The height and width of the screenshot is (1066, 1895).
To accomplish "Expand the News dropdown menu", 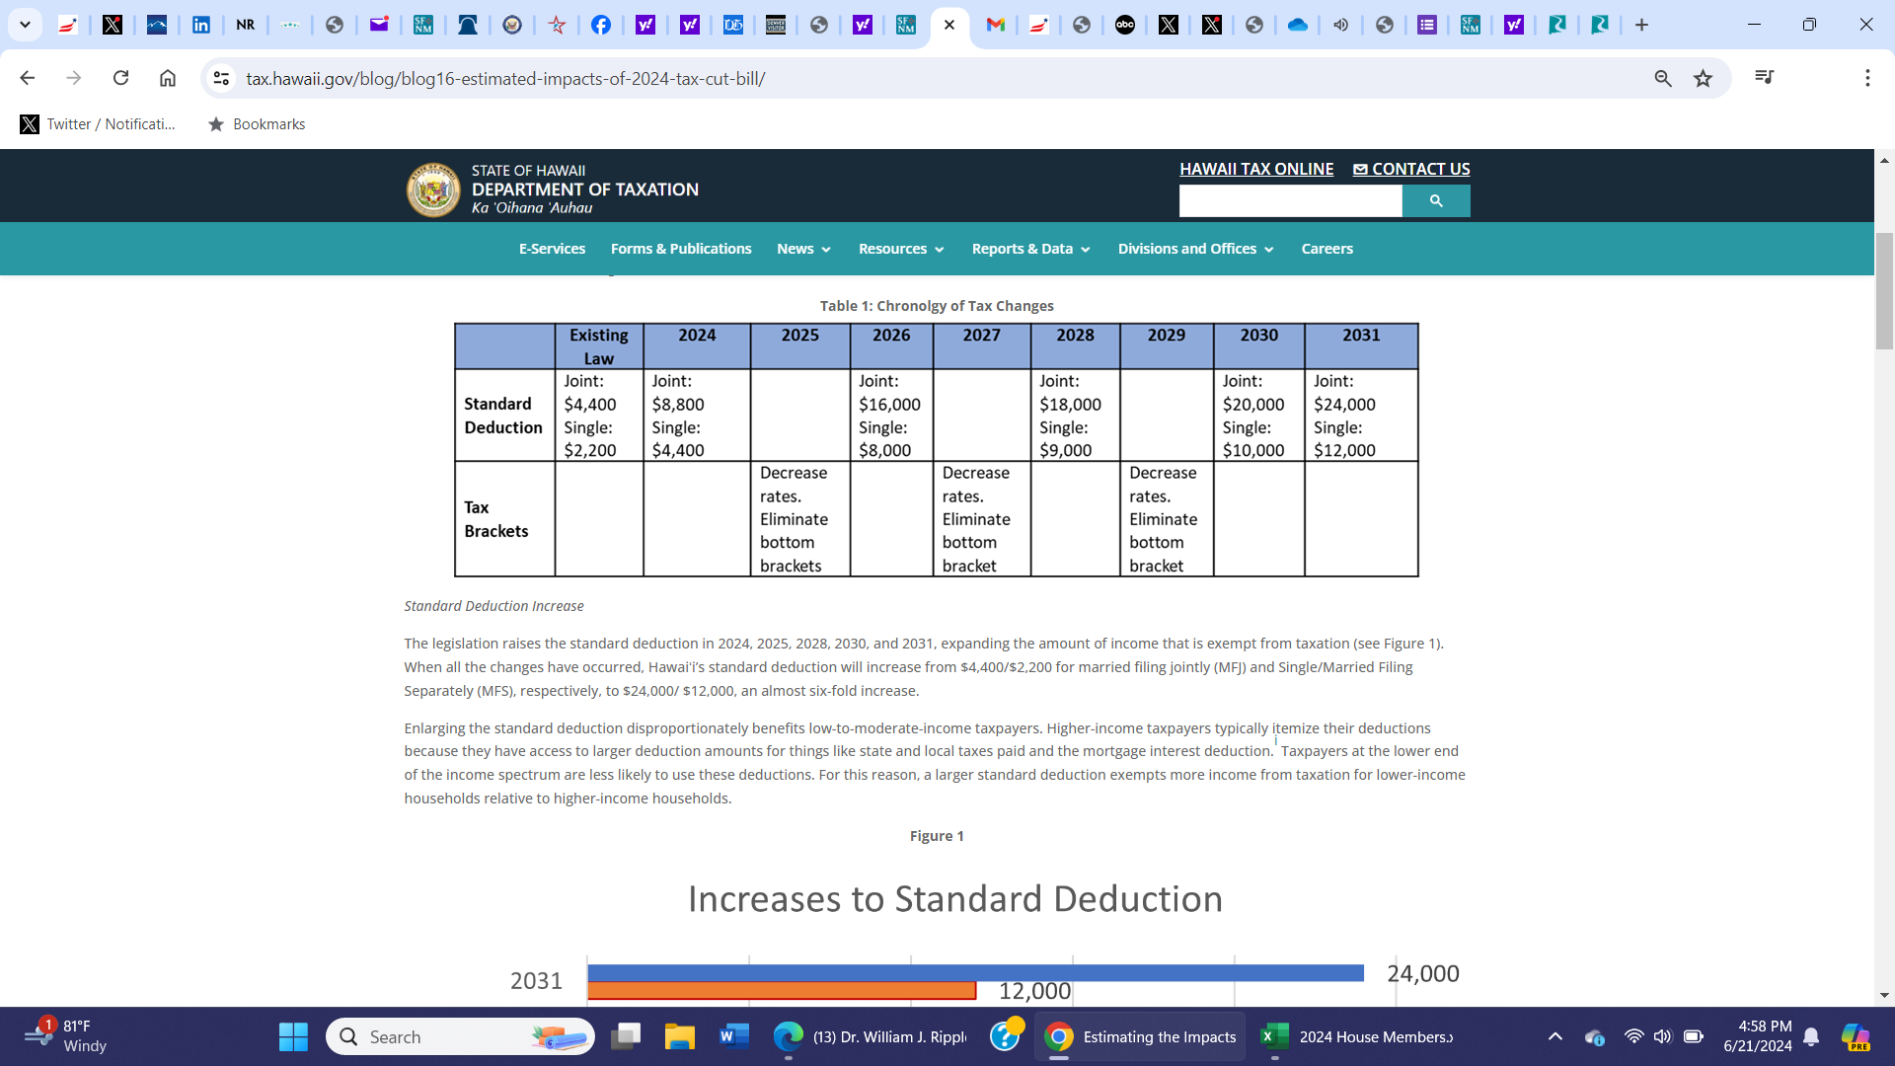I will 803,249.
